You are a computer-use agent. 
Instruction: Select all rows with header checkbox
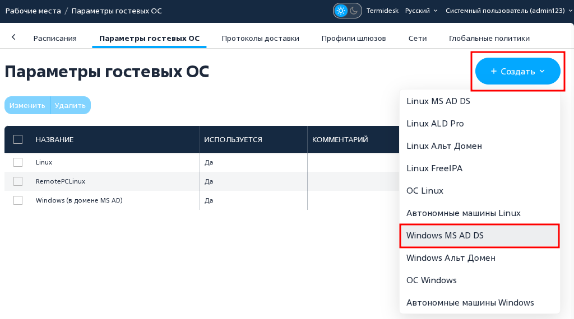coord(18,139)
